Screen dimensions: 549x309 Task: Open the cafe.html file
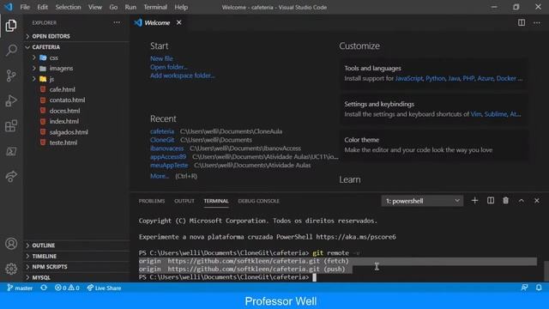62,89
